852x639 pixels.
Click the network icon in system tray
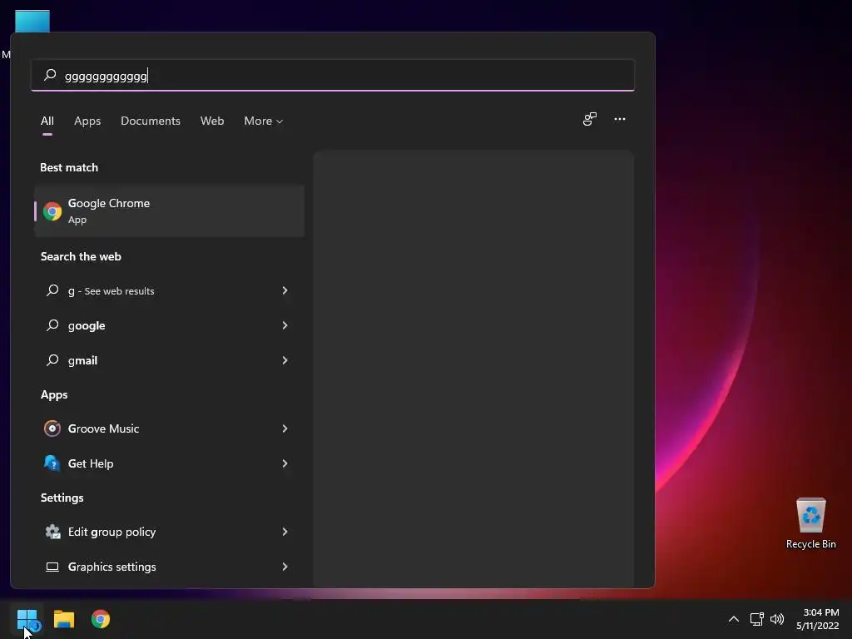[x=756, y=619]
